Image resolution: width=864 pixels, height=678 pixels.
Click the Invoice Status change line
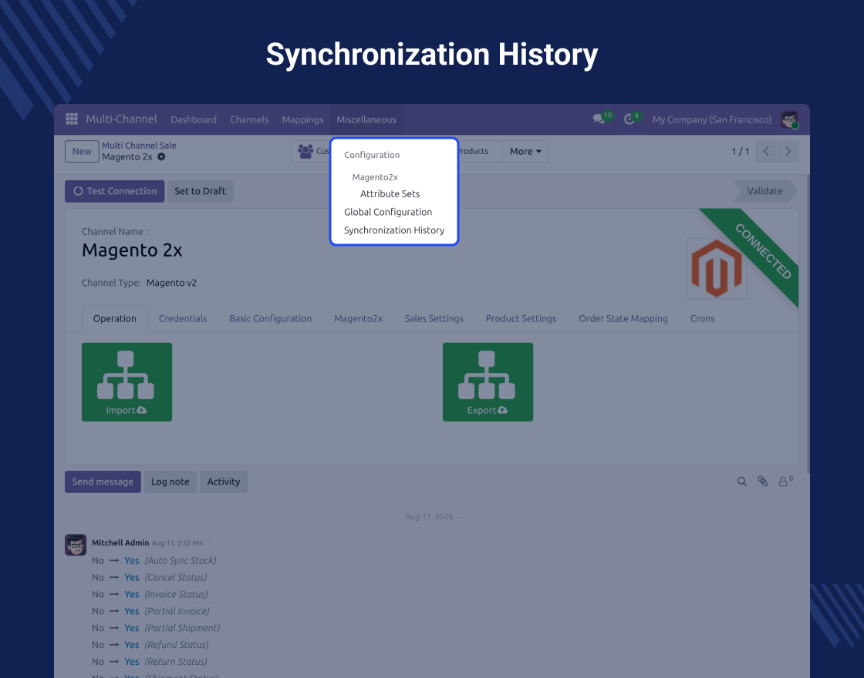(150, 594)
